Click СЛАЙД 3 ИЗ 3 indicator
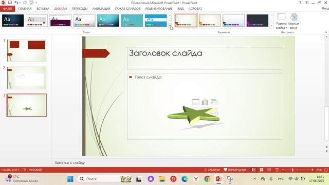329x185 pixels. (x=10, y=170)
